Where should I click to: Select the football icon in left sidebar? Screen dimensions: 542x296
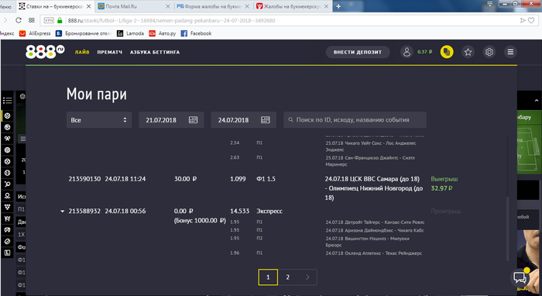7,115
